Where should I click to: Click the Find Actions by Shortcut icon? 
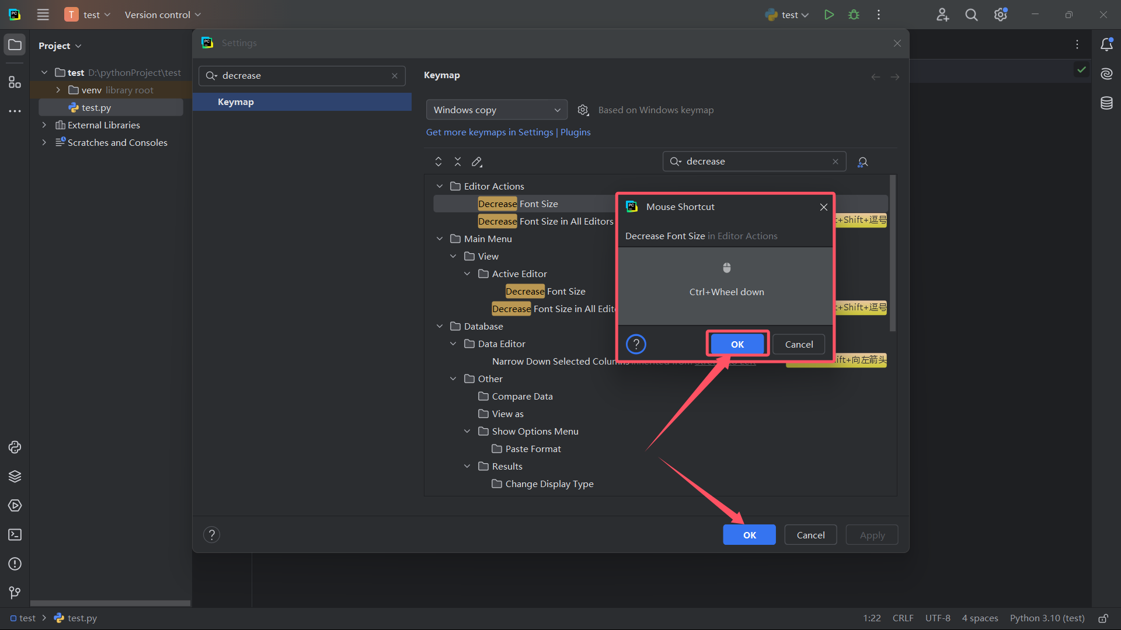click(862, 162)
